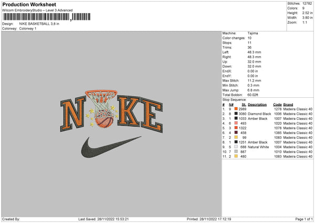This screenshot has width=315, height=223.
Task: Click the 'Colorway 1' value
Action: tap(28, 28)
